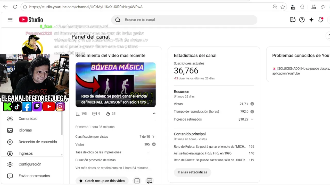Open browser extensions puzzle icon
The image size is (330, 185).
(302, 7)
